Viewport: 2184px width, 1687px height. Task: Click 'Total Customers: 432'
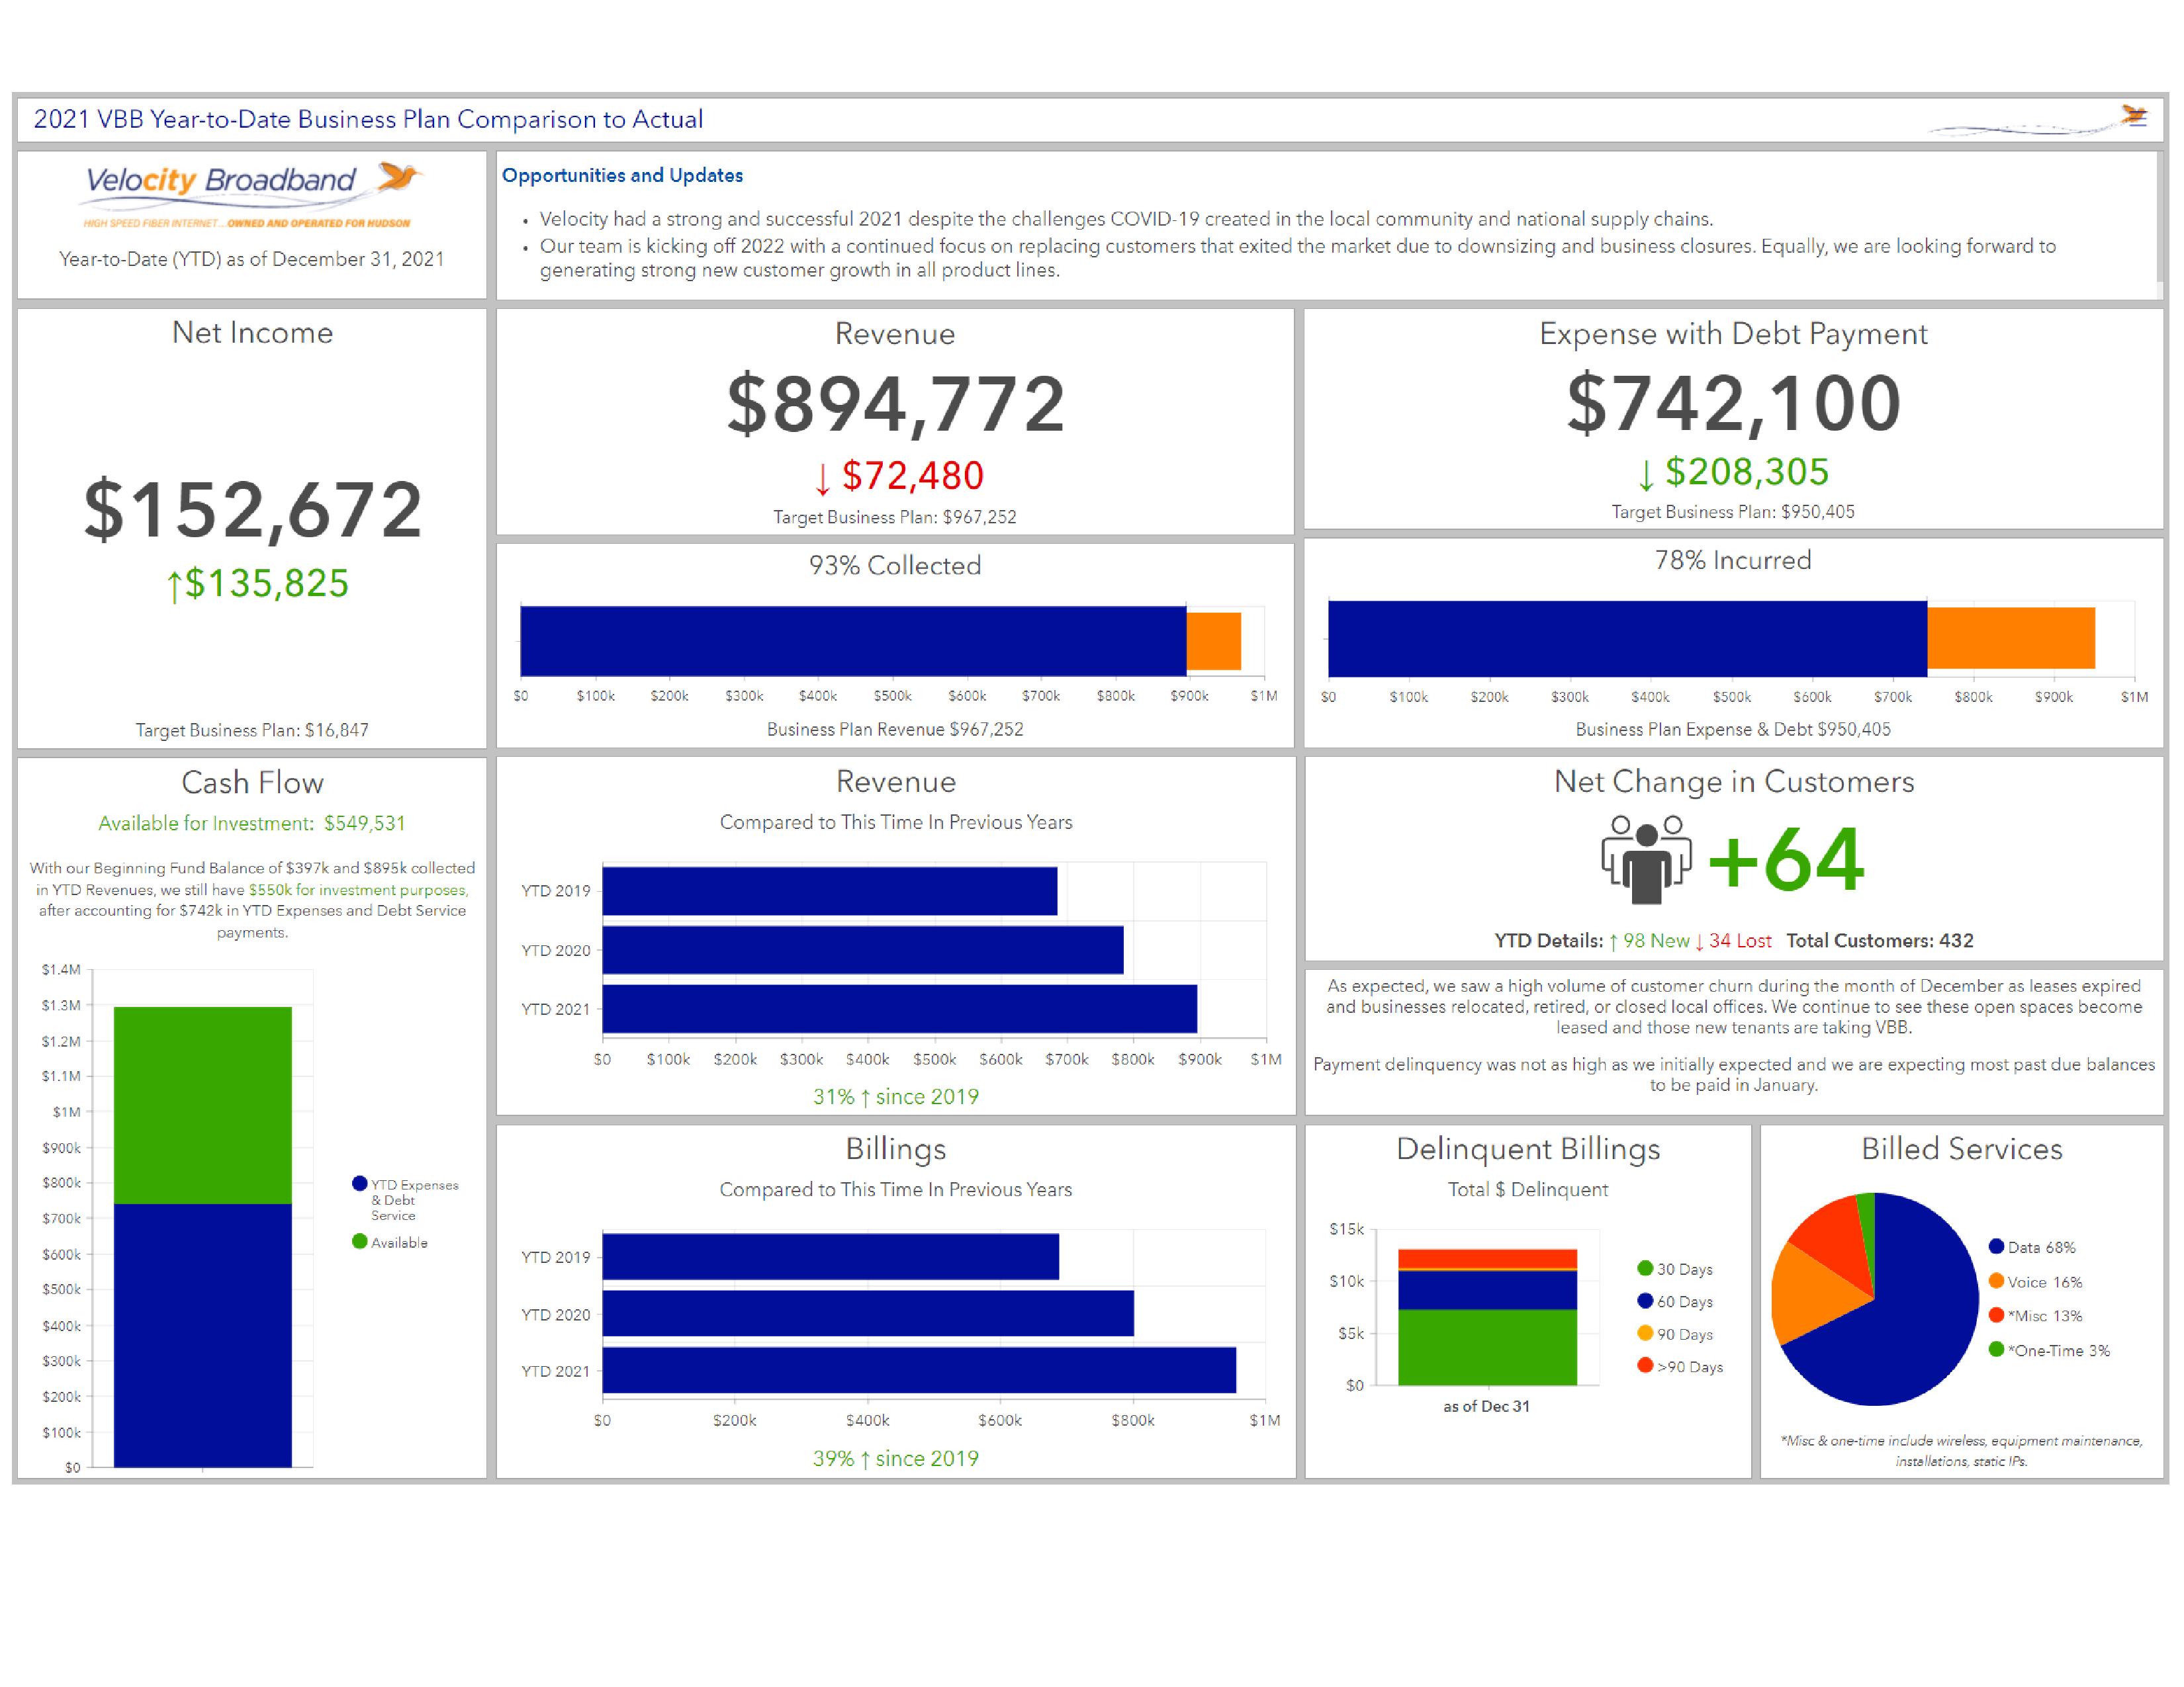1880,941
